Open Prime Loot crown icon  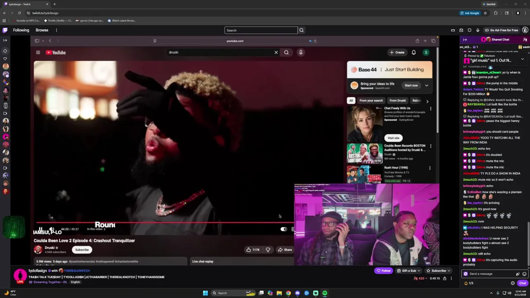point(453,30)
